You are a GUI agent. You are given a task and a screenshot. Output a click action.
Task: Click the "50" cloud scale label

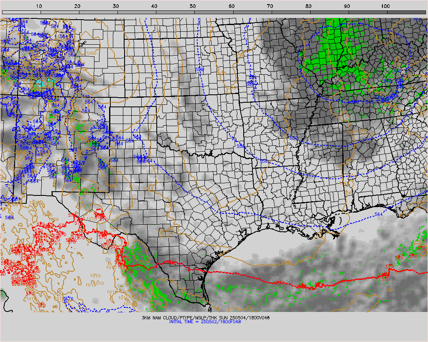click(x=193, y=6)
